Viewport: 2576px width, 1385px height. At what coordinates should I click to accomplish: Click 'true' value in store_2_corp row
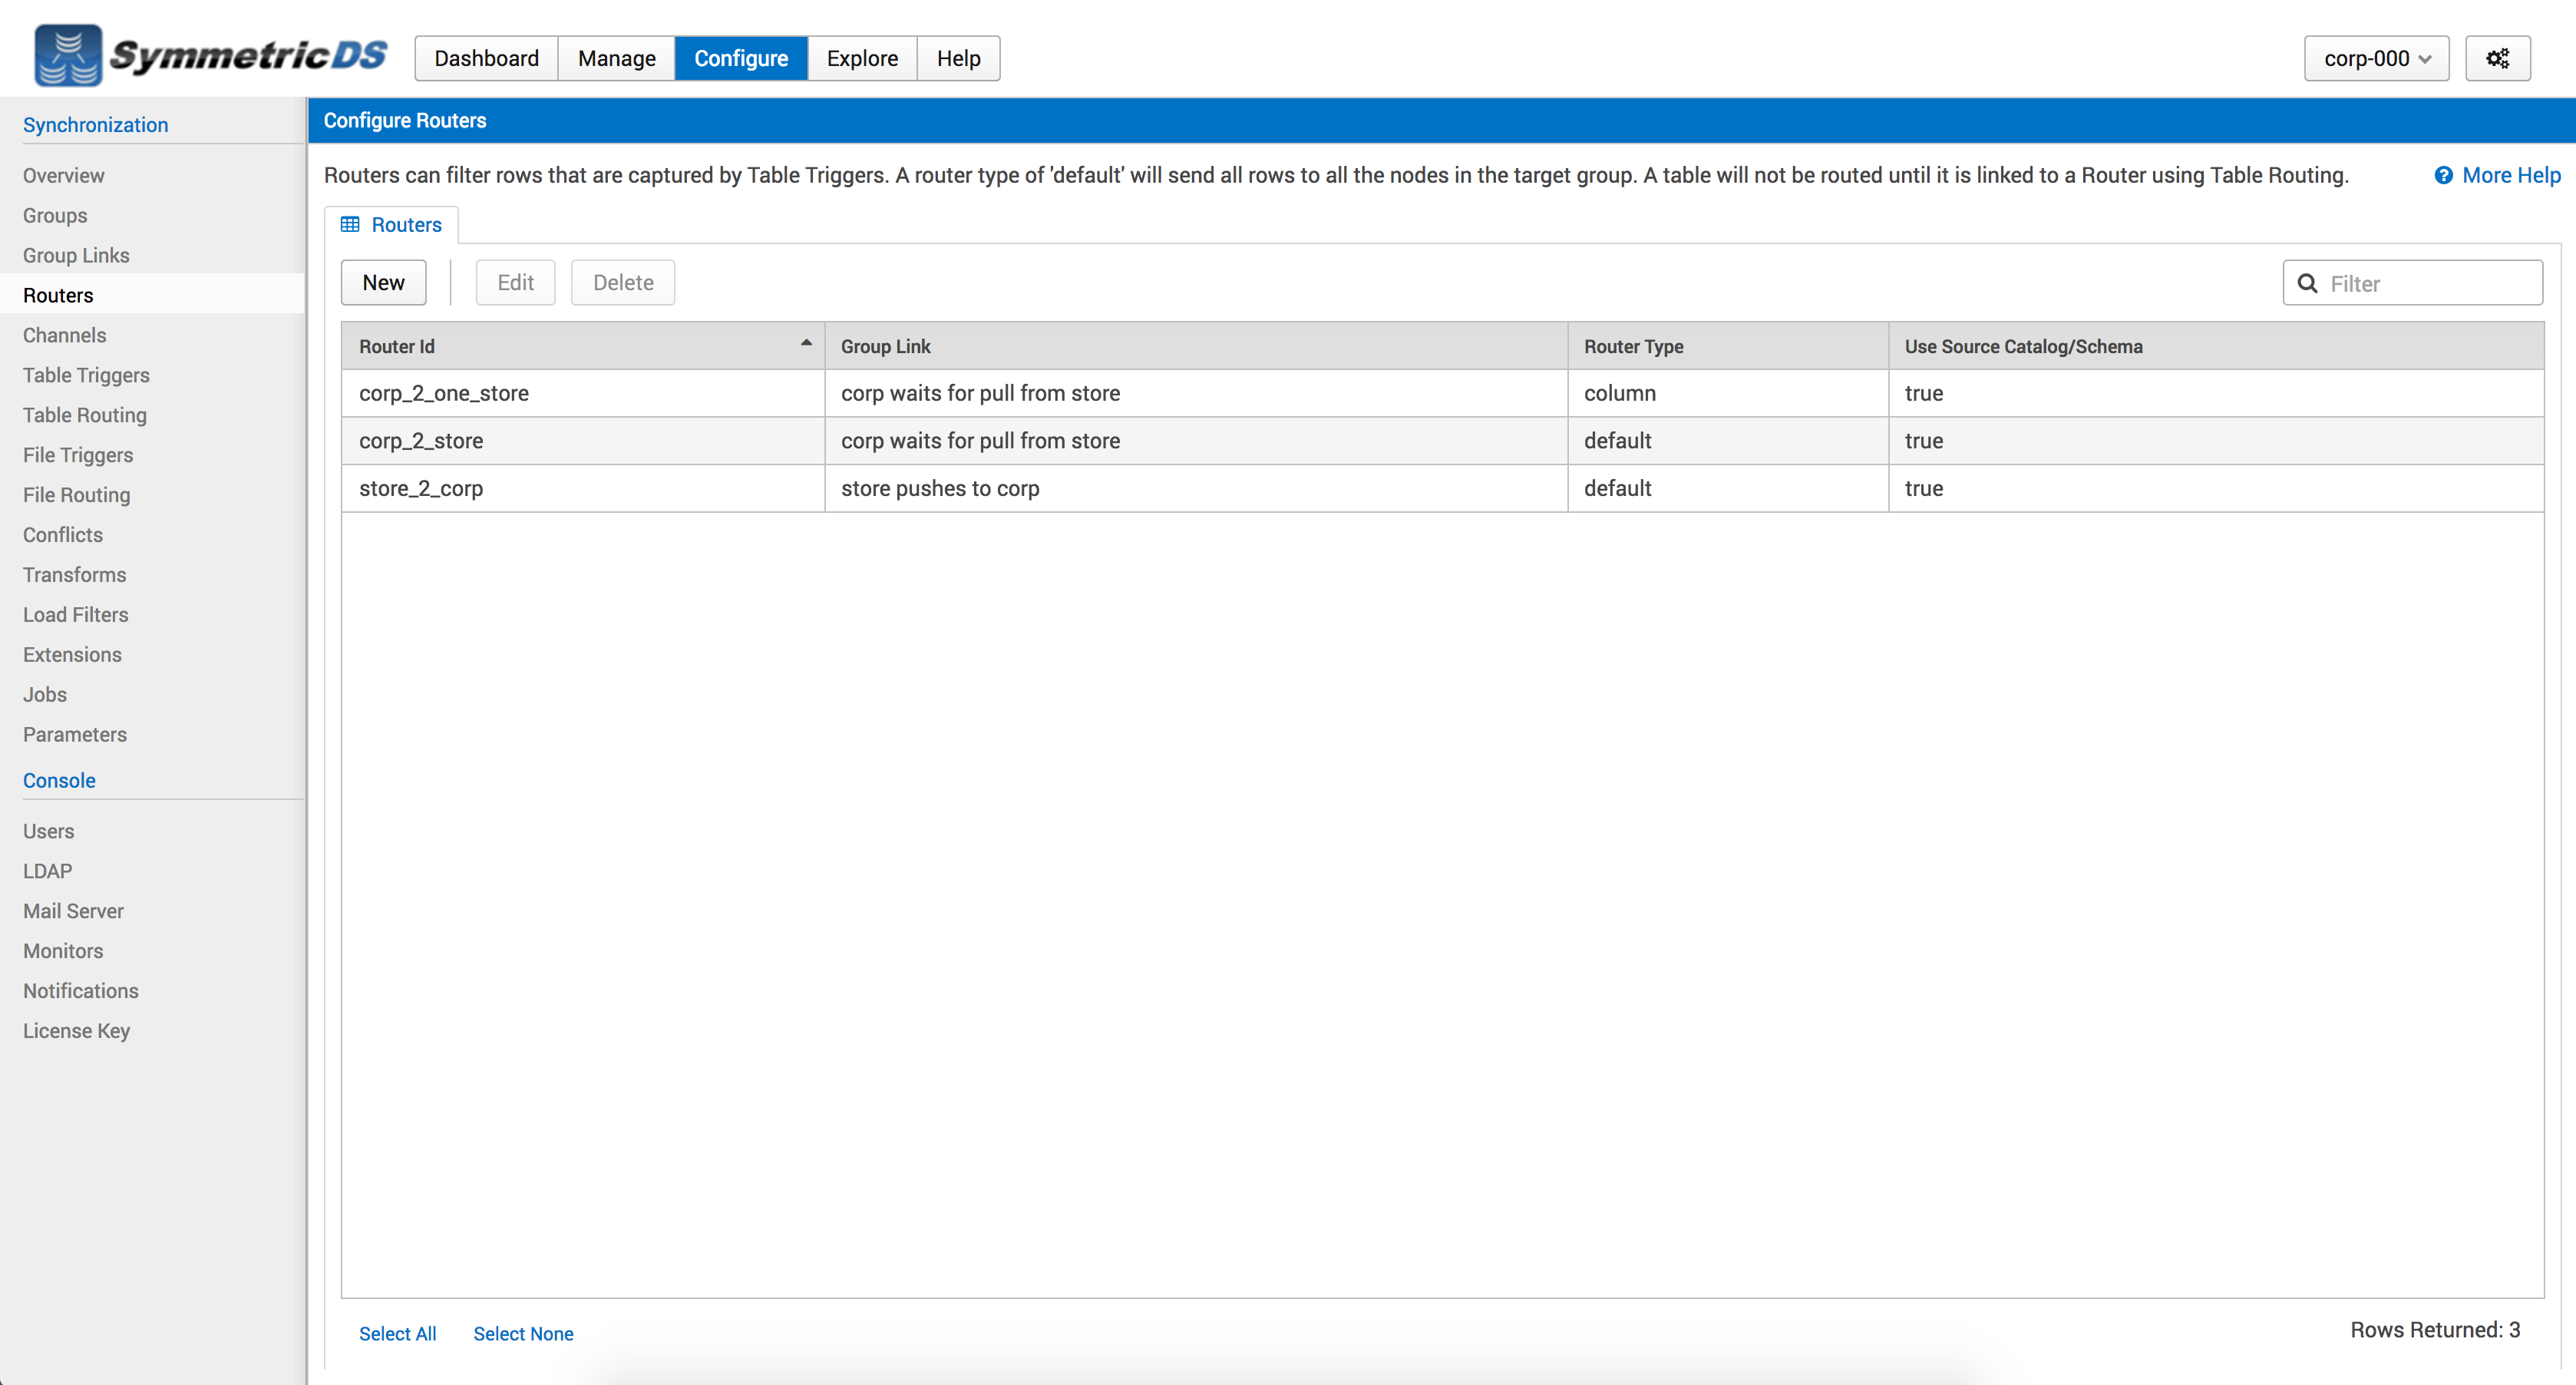(x=2216, y=488)
